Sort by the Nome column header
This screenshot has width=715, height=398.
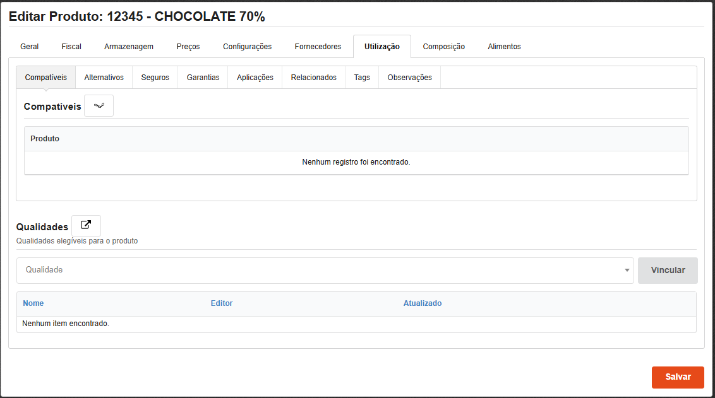pos(33,303)
